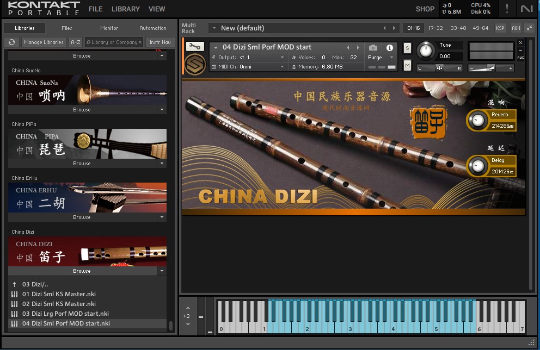Open instrument name dropdown arrow
Image resolution: width=540 pixels, height=350 pixels.
pos(216,47)
